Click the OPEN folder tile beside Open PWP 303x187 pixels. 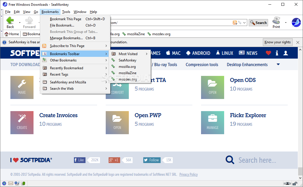117,123
